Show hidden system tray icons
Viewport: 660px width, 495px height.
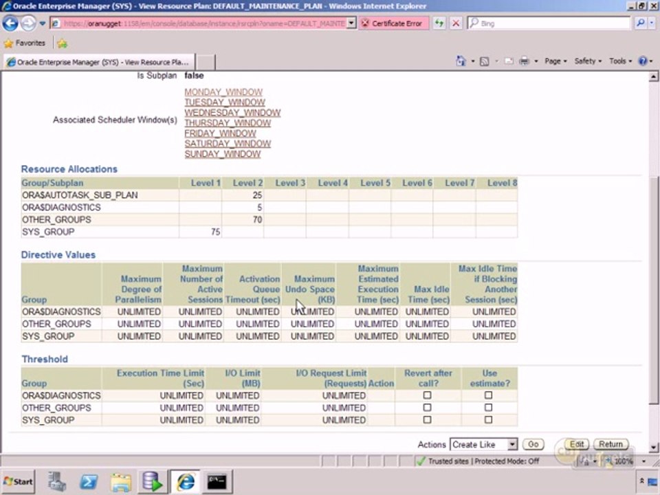coord(641,481)
